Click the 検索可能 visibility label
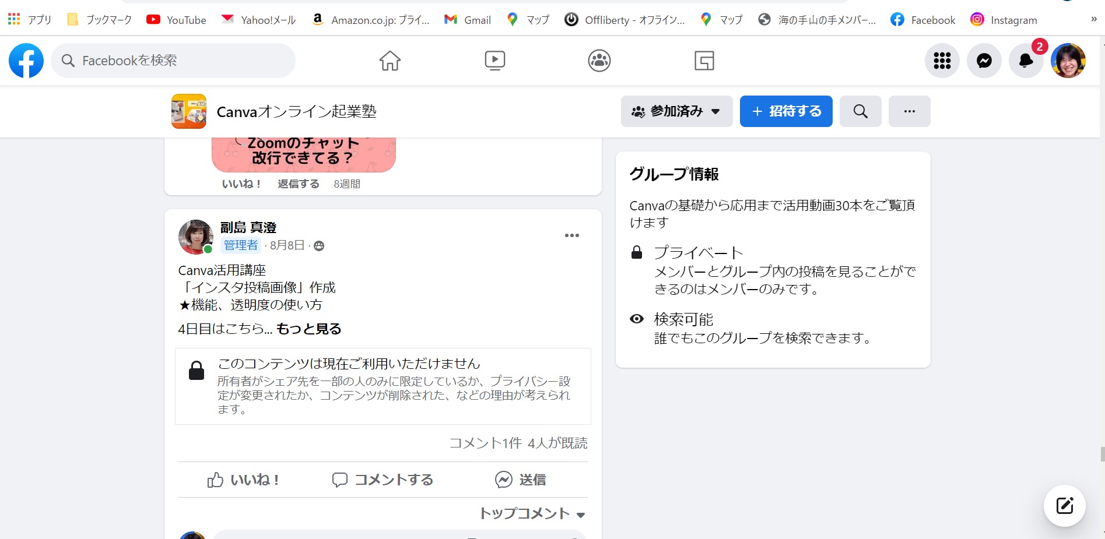The width and height of the screenshot is (1105, 539). pos(683,319)
